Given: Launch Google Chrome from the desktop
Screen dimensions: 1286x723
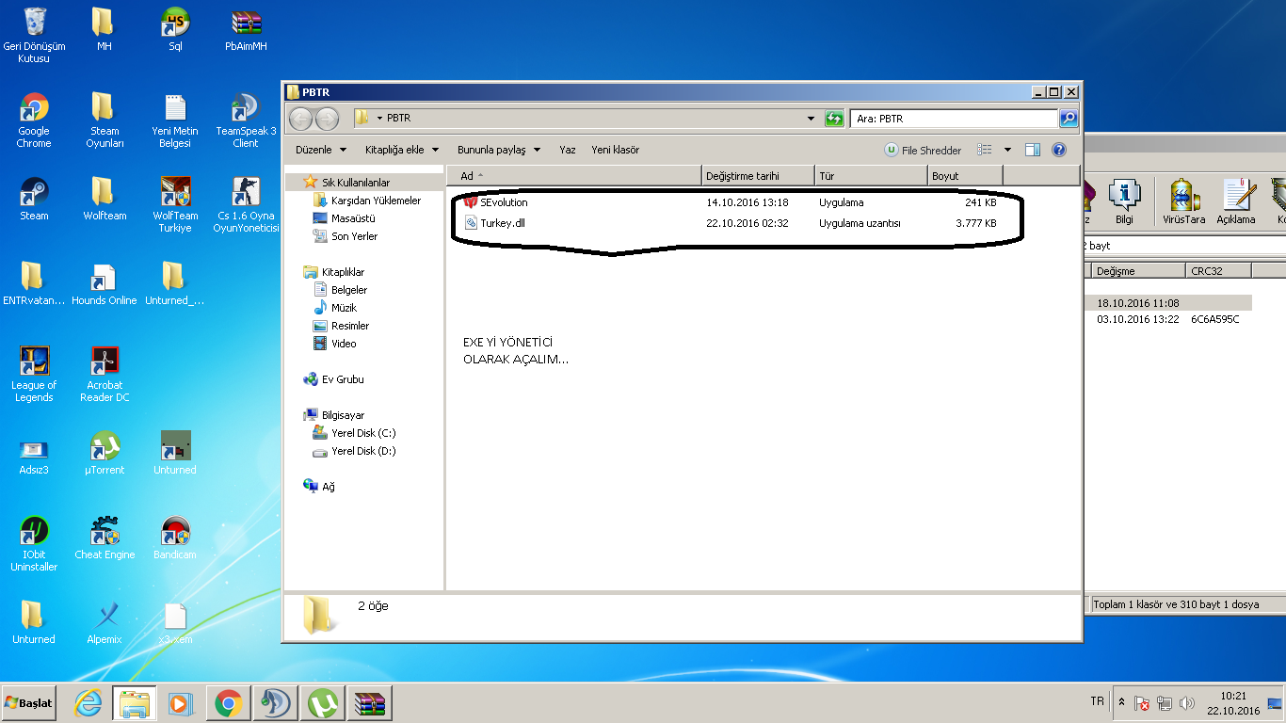Looking at the screenshot, I should pos(34,120).
